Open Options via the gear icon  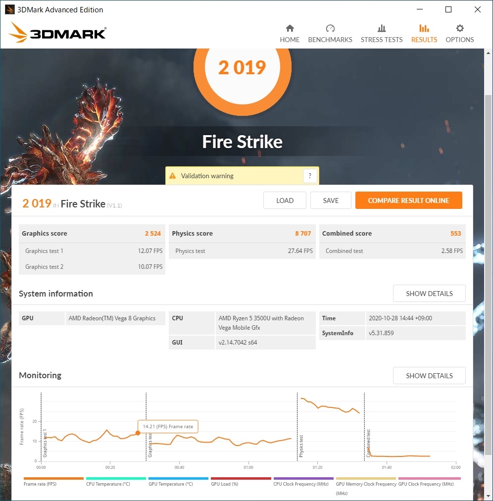click(x=459, y=28)
